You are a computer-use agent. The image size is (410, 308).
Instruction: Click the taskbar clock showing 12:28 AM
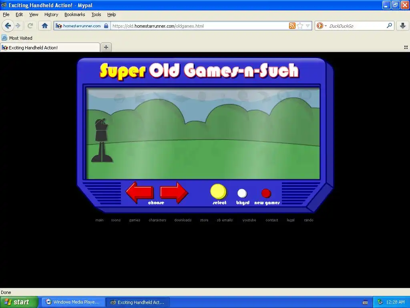point(395,302)
